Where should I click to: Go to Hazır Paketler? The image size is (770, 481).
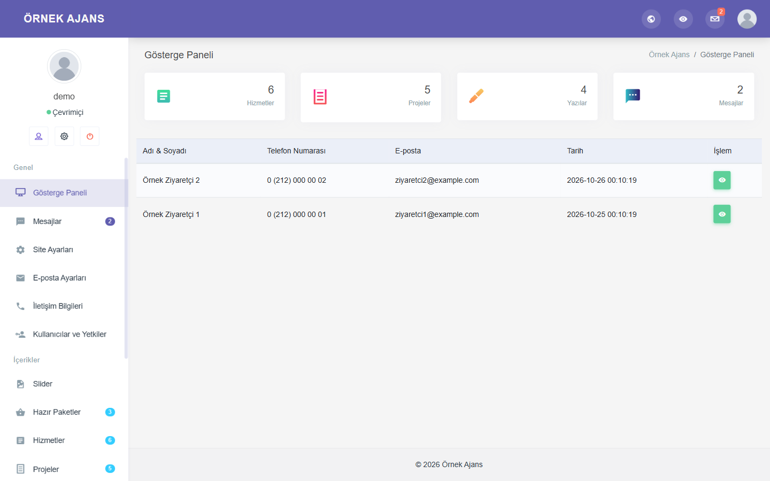coord(64,412)
